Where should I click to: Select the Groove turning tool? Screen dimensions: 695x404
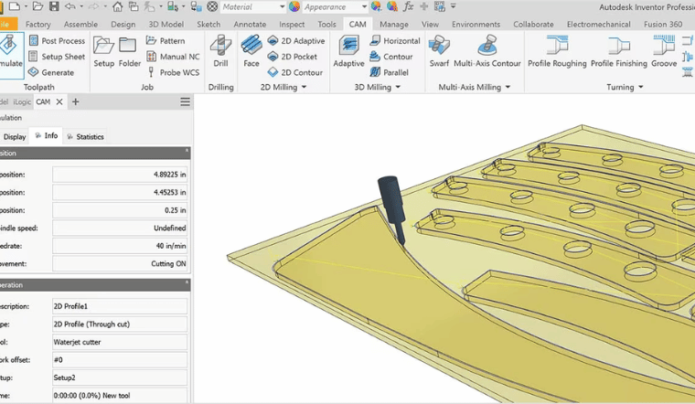(x=664, y=52)
